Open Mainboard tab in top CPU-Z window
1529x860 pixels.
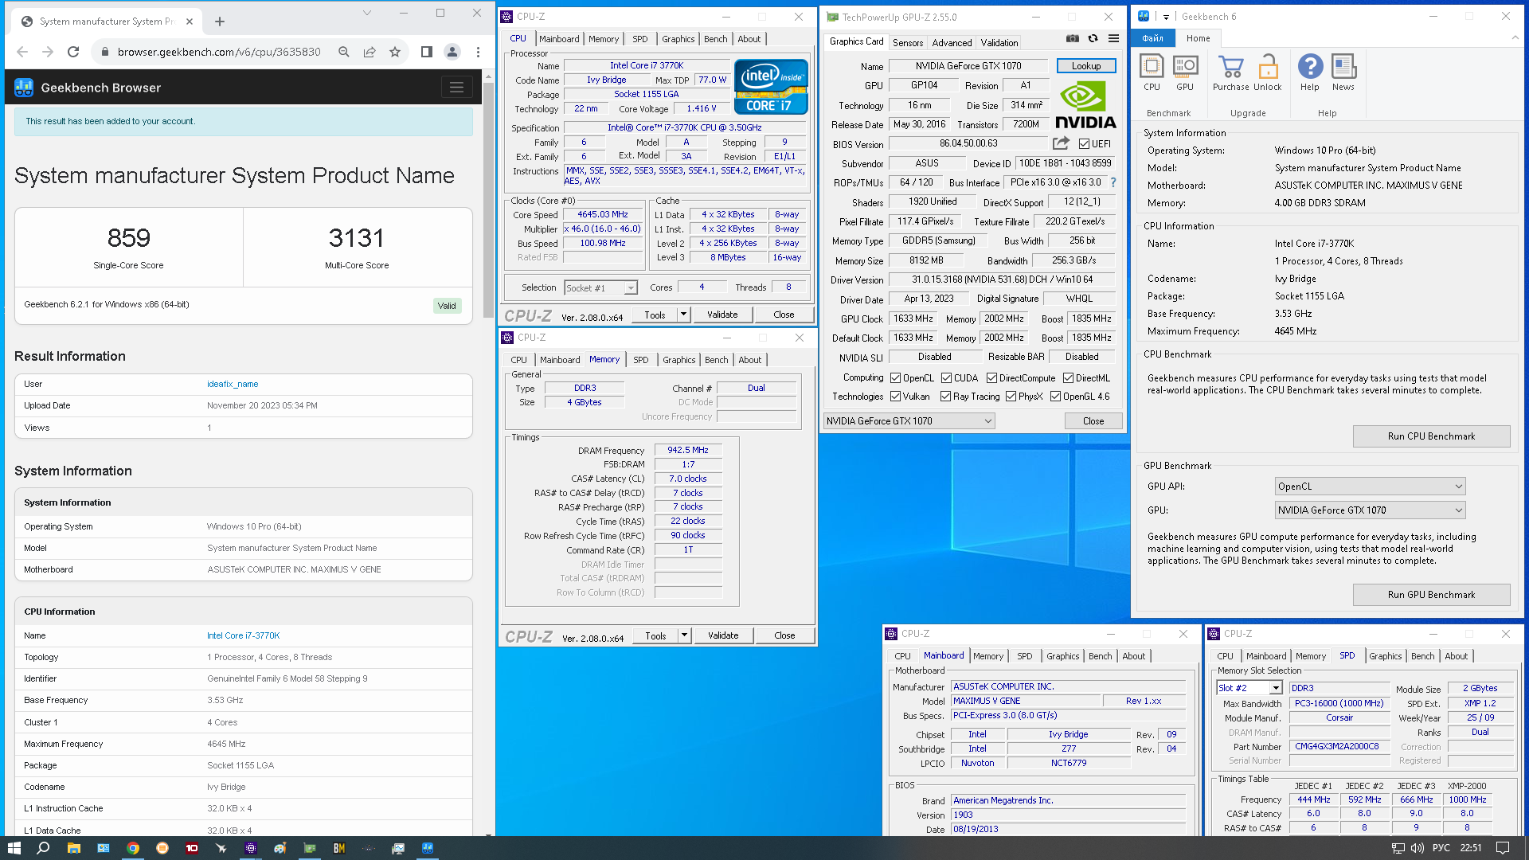(x=559, y=39)
